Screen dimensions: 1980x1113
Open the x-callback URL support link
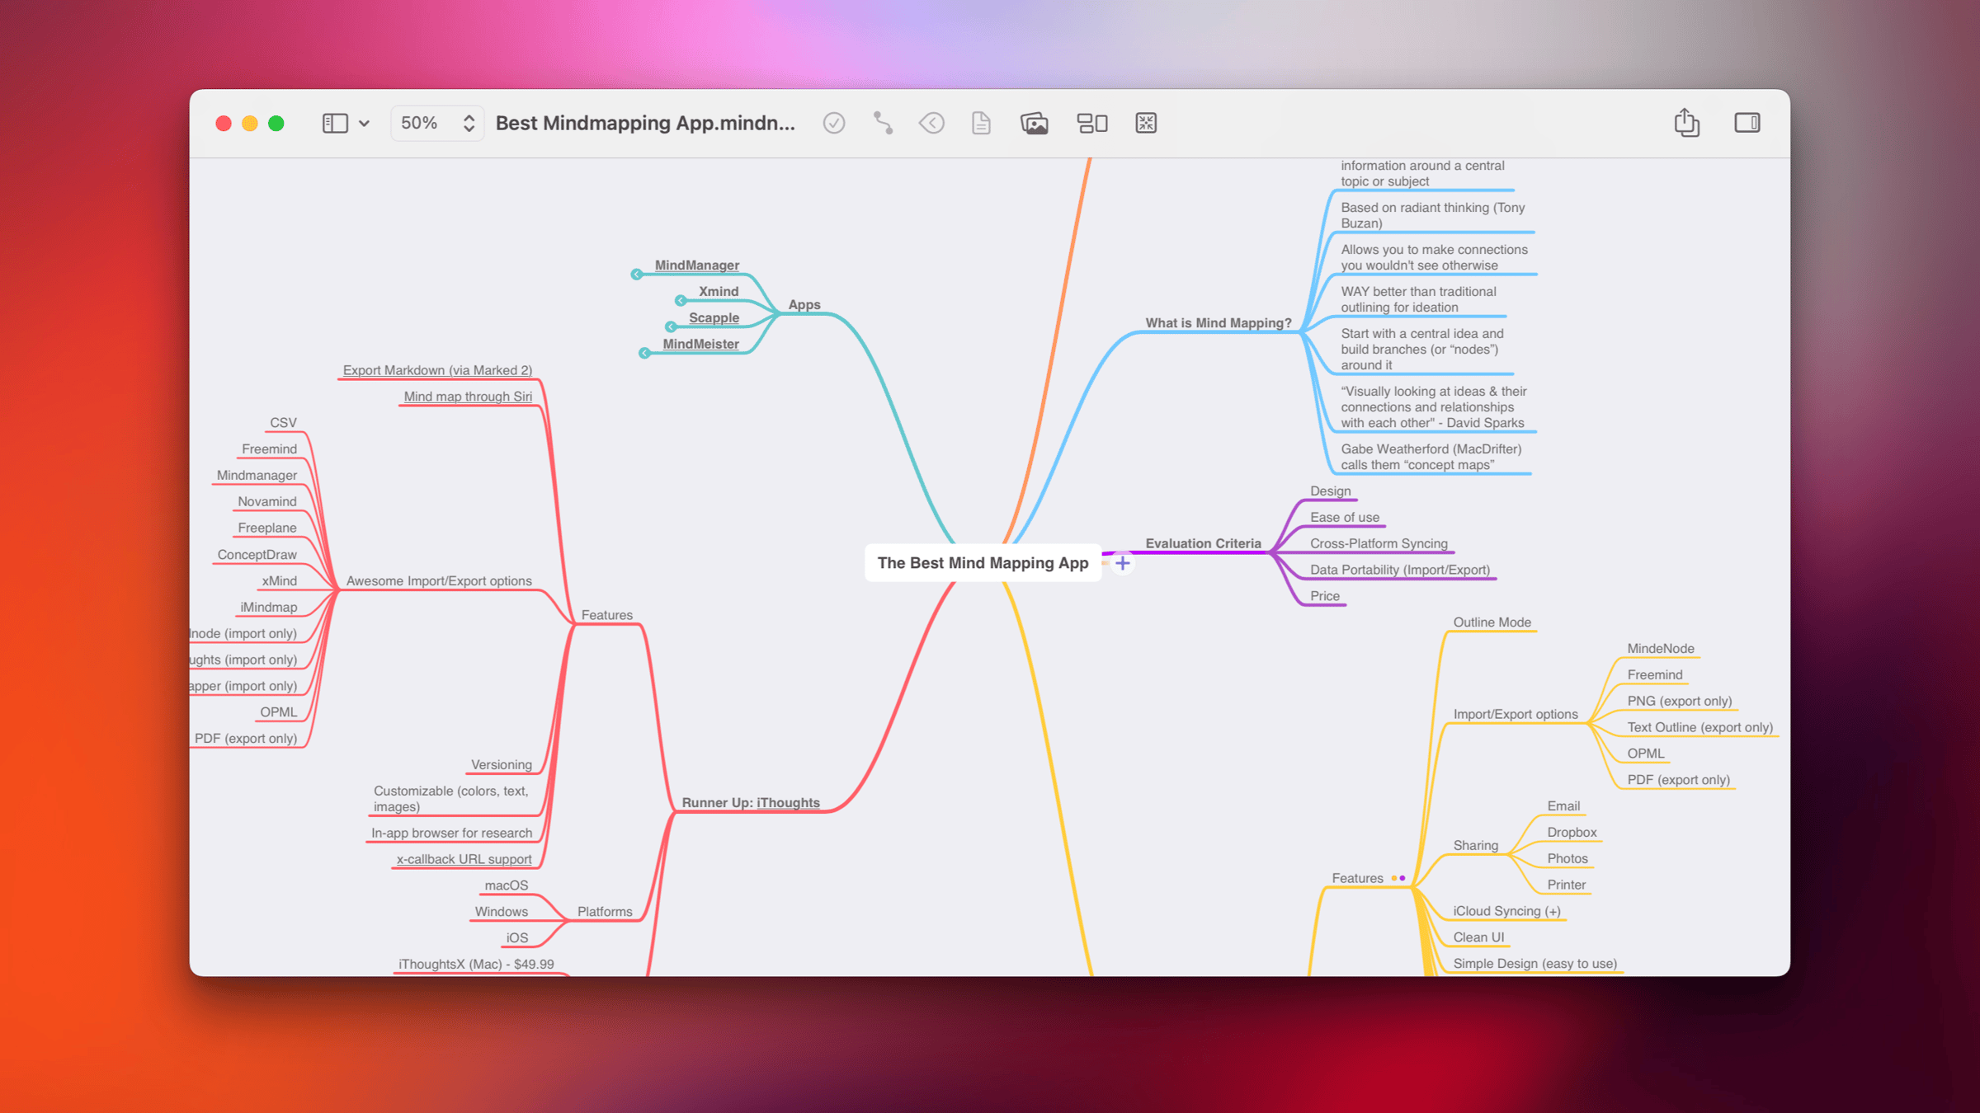coord(464,859)
